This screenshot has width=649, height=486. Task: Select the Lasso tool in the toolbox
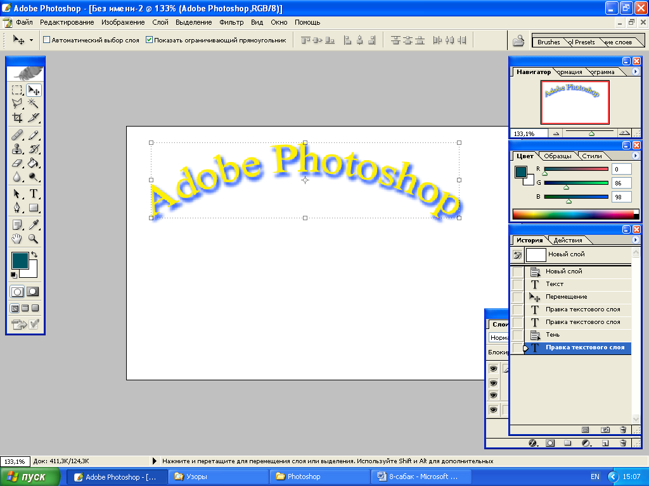(x=17, y=103)
